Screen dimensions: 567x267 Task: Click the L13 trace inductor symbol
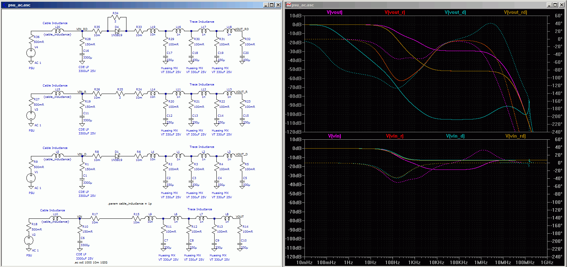click(x=229, y=93)
